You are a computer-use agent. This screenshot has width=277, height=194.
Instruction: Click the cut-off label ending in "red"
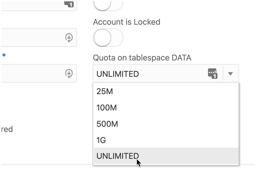7,129
